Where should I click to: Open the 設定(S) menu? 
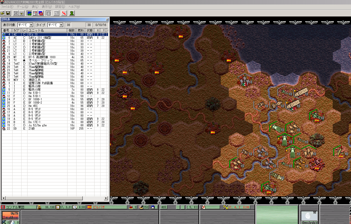pyautogui.click(x=60, y=7)
